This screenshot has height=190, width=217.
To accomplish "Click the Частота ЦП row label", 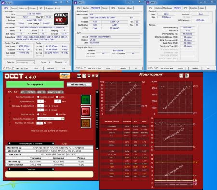I will 14,161.
